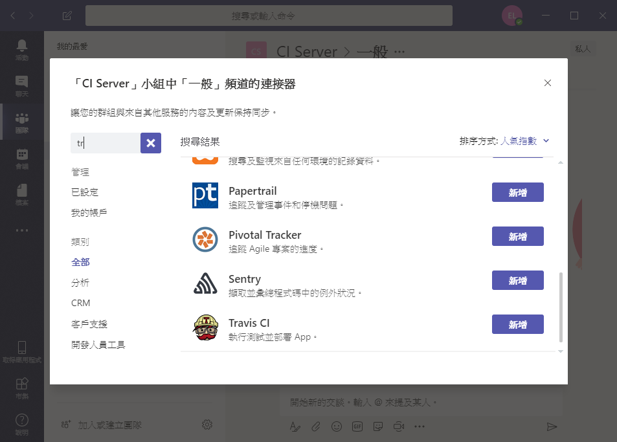This screenshot has height=442, width=617.
Task: Add the Sentry connector
Action: (x=518, y=280)
